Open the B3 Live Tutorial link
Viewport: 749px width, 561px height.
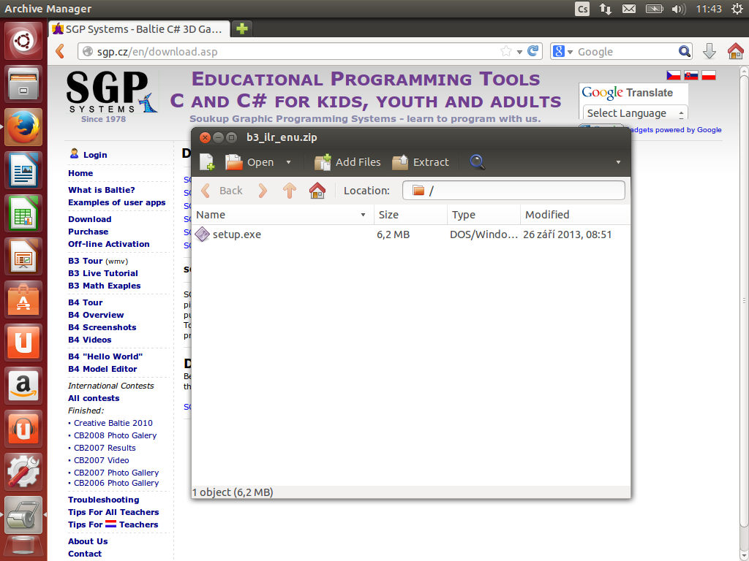click(x=103, y=273)
